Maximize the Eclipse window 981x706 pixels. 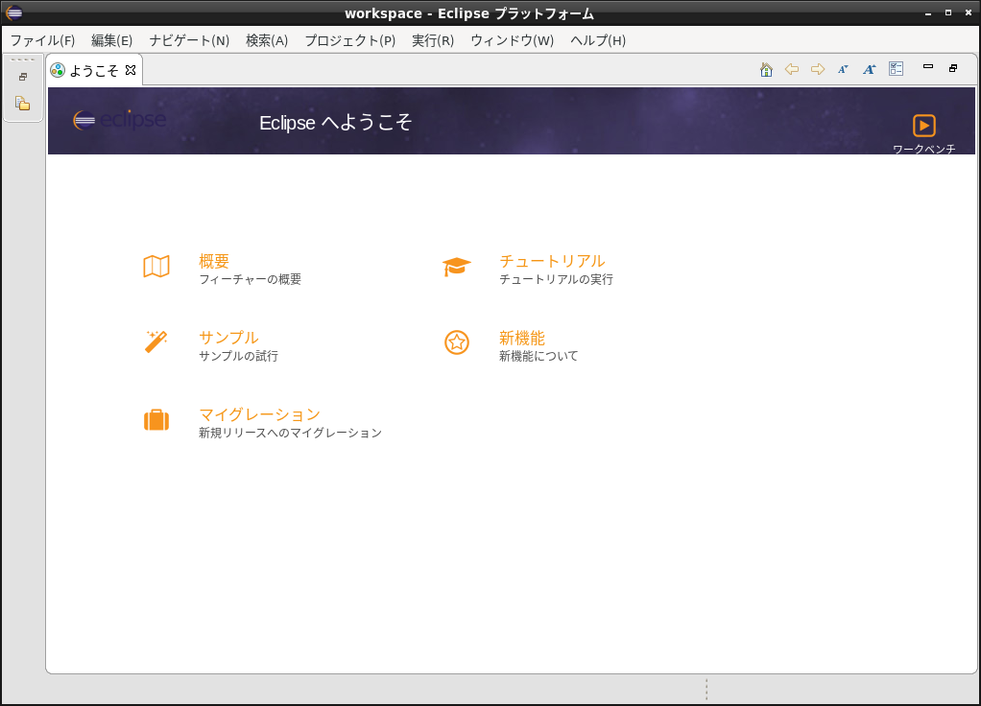click(948, 12)
